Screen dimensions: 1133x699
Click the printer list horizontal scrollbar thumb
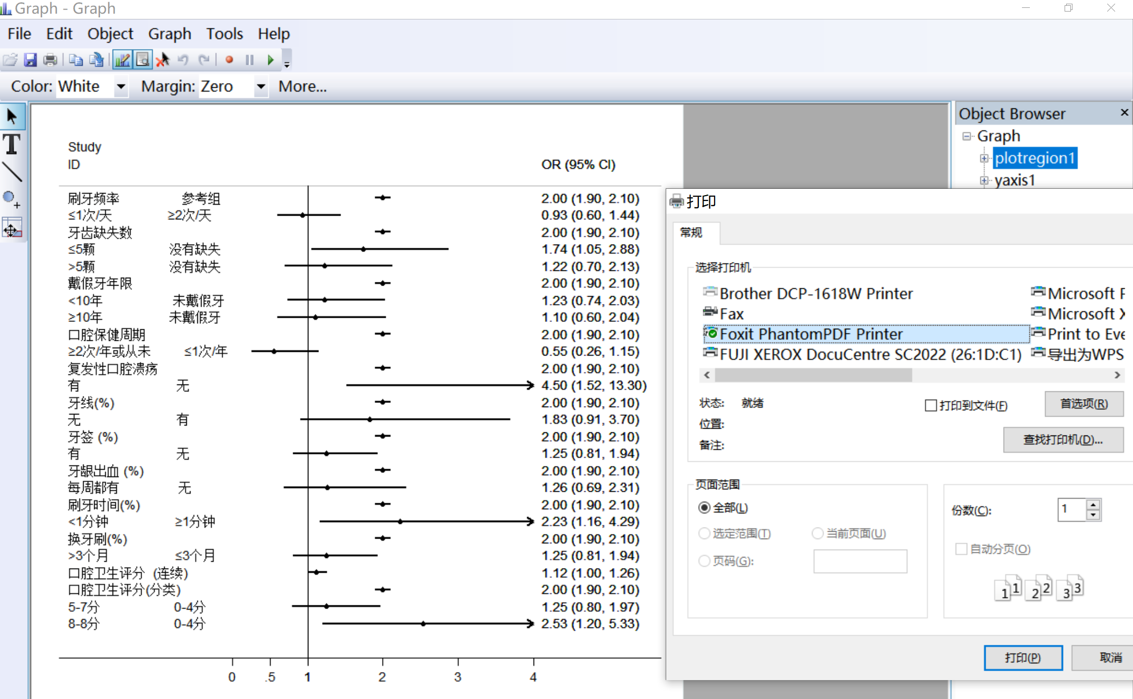[x=813, y=375]
